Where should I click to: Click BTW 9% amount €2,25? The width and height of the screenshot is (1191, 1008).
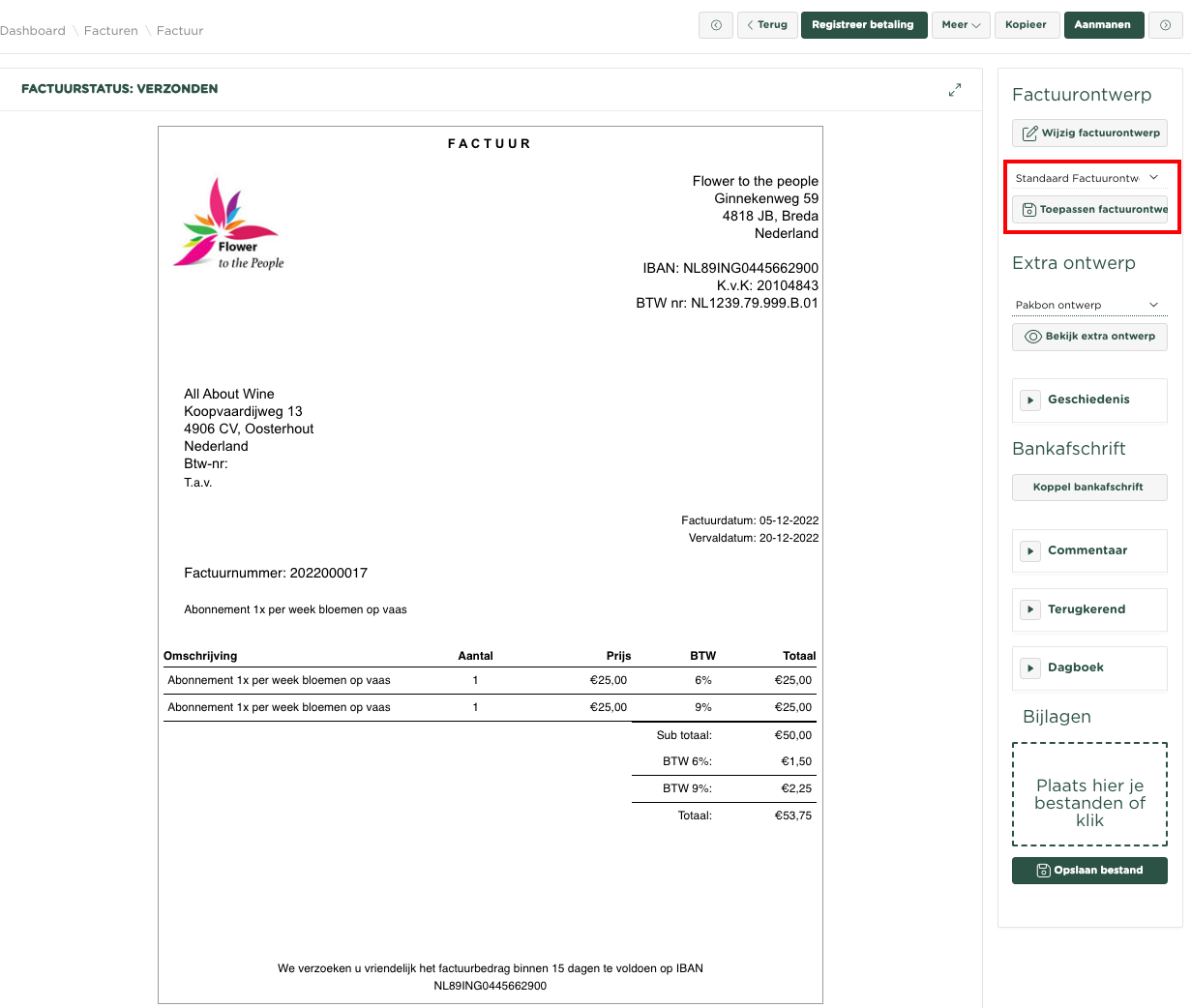pos(796,788)
